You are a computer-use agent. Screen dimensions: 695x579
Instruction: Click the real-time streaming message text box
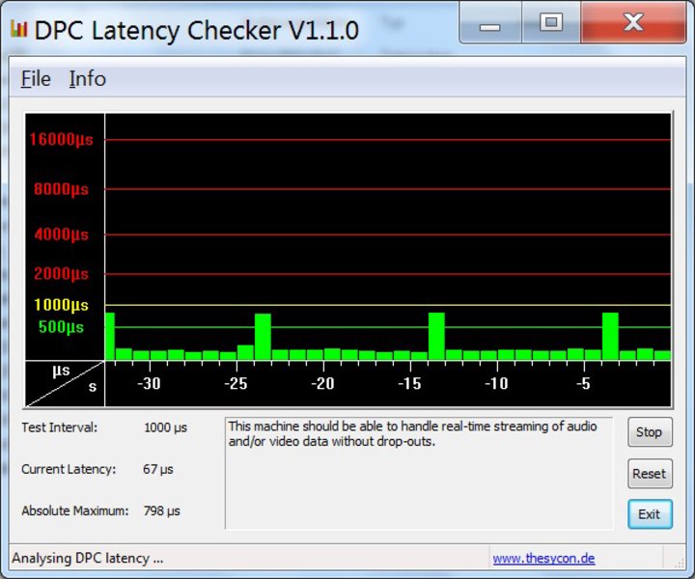coord(419,473)
